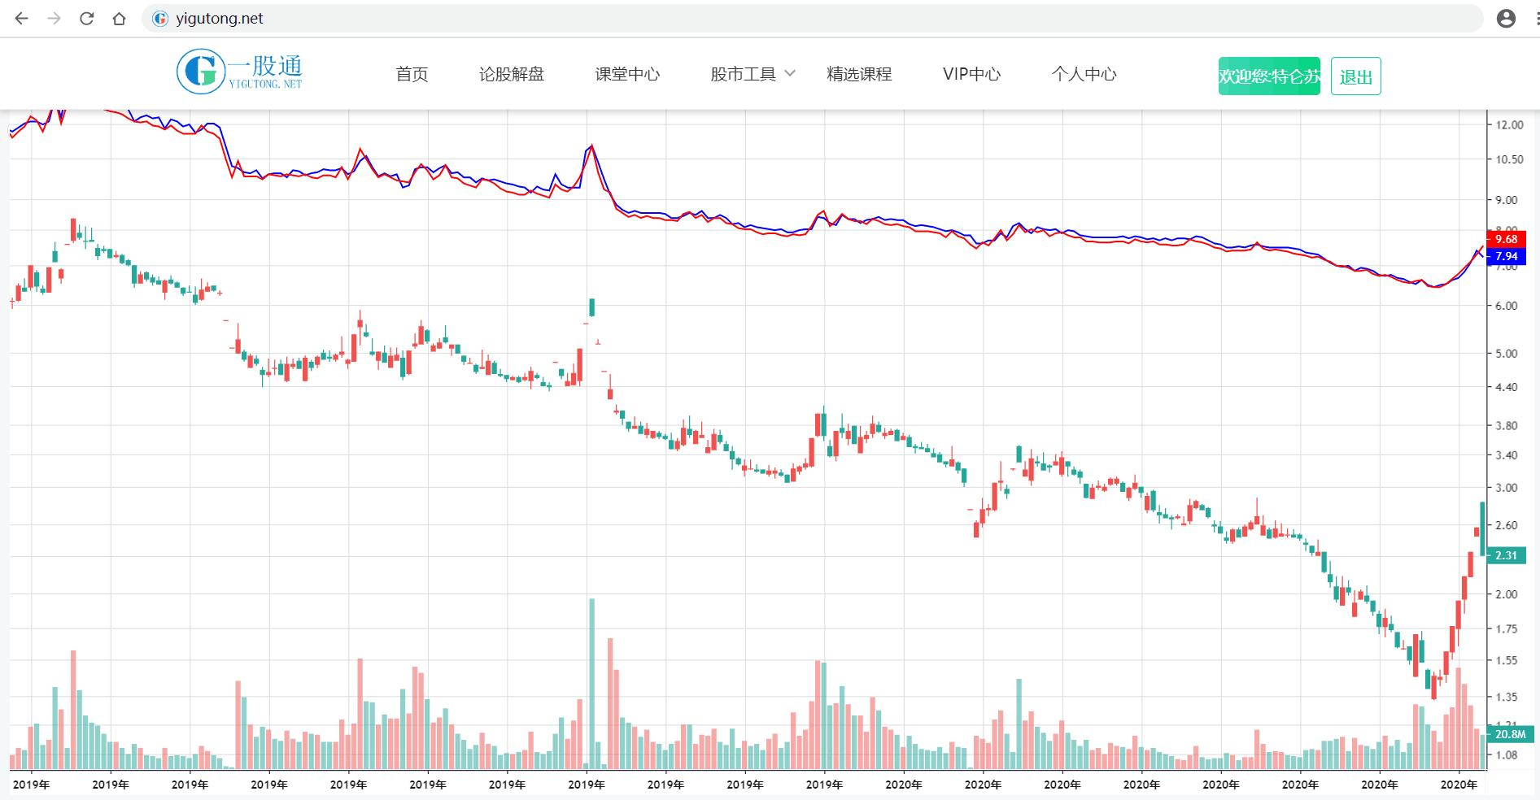Screen dimensions: 1540x800
Task: Click the red 9.68 price label
Action: tap(1507, 240)
